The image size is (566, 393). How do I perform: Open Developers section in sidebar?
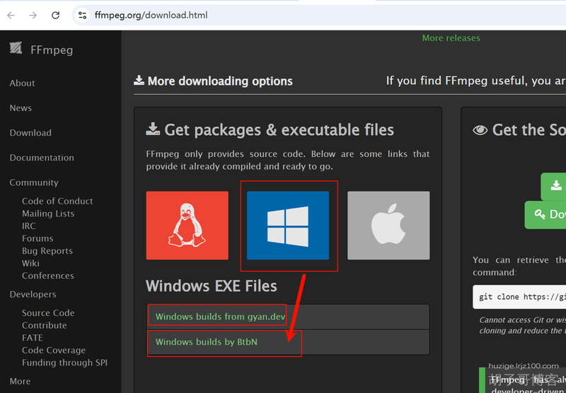tap(33, 294)
